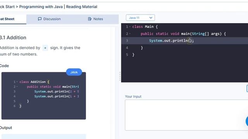Image resolution: width=248 pixels, height=139 pixels.
Task: Click line number 4 in code editor
Action: [127, 48]
